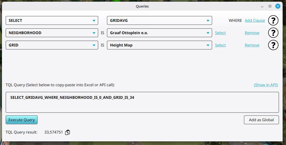The image size is (286, 145).
Task: Expand the Height Map value dropdown
Action: coord(159,45)
